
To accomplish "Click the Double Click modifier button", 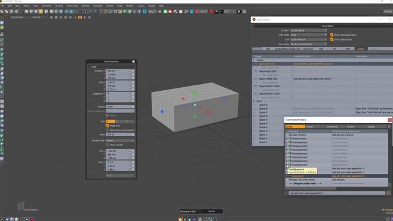I will [x=295, y=49].
